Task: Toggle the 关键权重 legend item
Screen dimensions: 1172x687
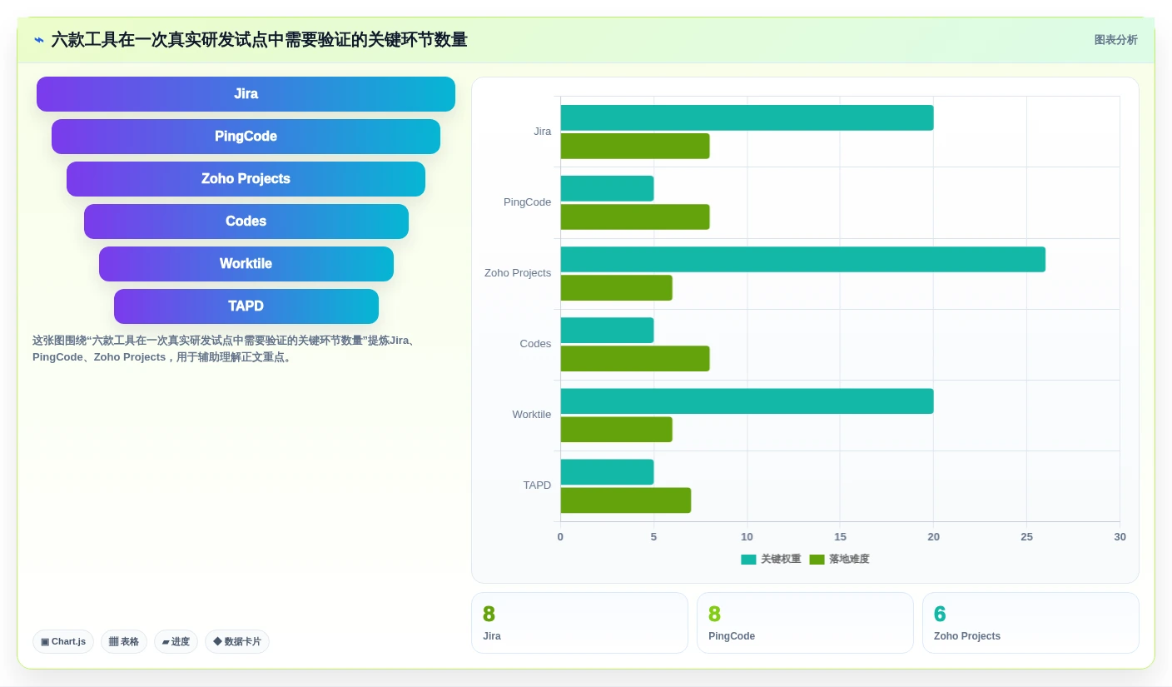Action: (771, 559)
